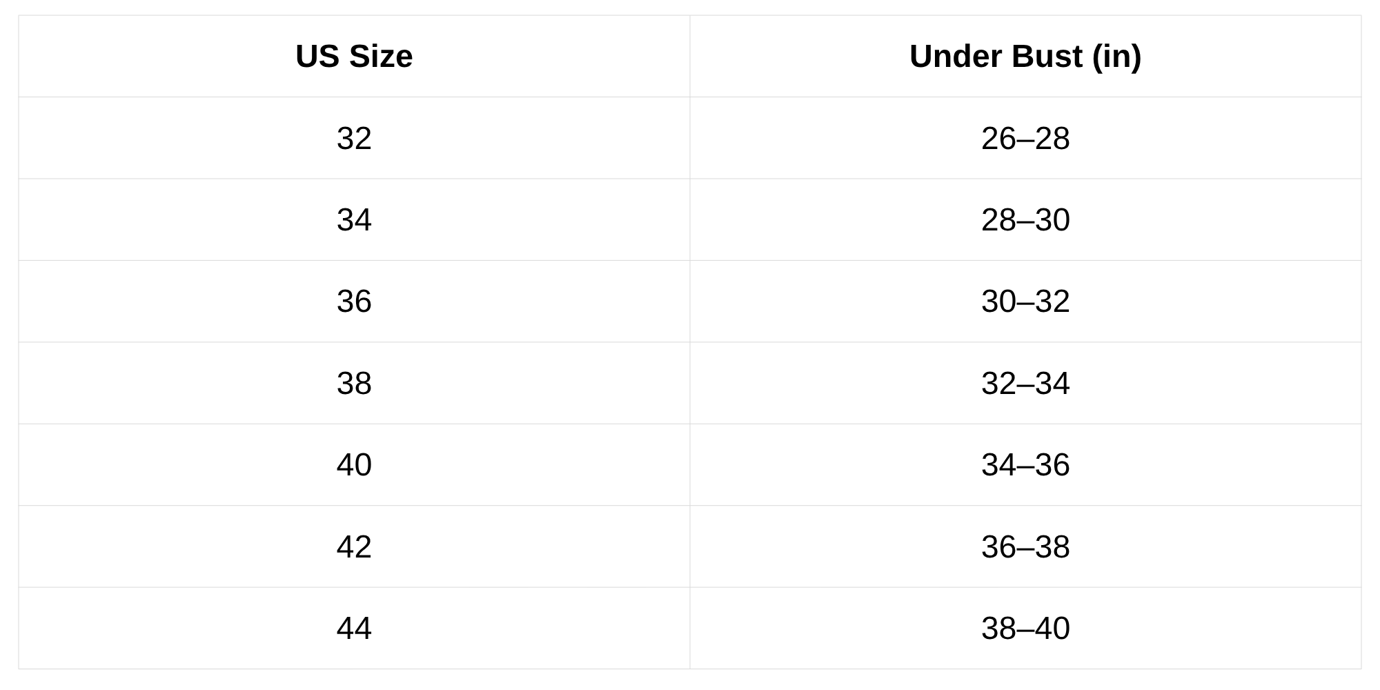Choose the 38–40 under bust cell
The width and height of the screenshot is (1380, 690).
1025,629
